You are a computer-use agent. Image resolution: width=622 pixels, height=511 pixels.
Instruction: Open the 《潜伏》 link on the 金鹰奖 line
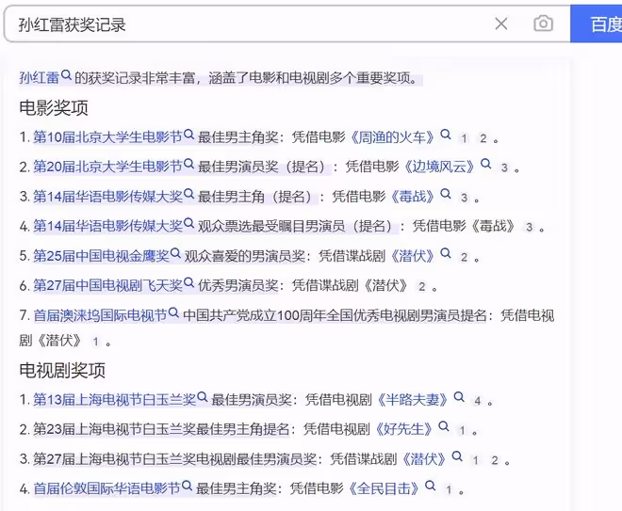click(x=413, y=256)
